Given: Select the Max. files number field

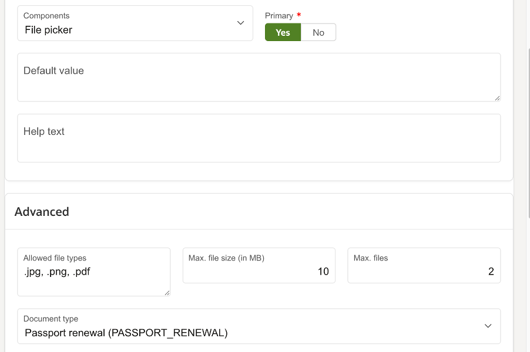Looking at the screenshot, I should (424, 272).
